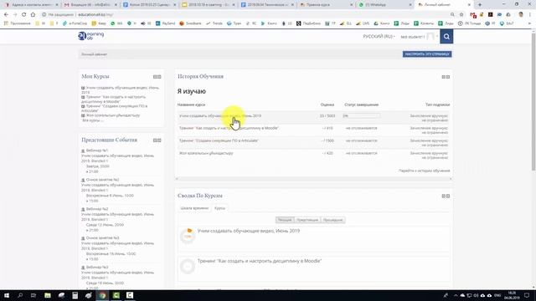
Task: Open Учим создавать обучающие видео course card title
Action: point(249,231)
